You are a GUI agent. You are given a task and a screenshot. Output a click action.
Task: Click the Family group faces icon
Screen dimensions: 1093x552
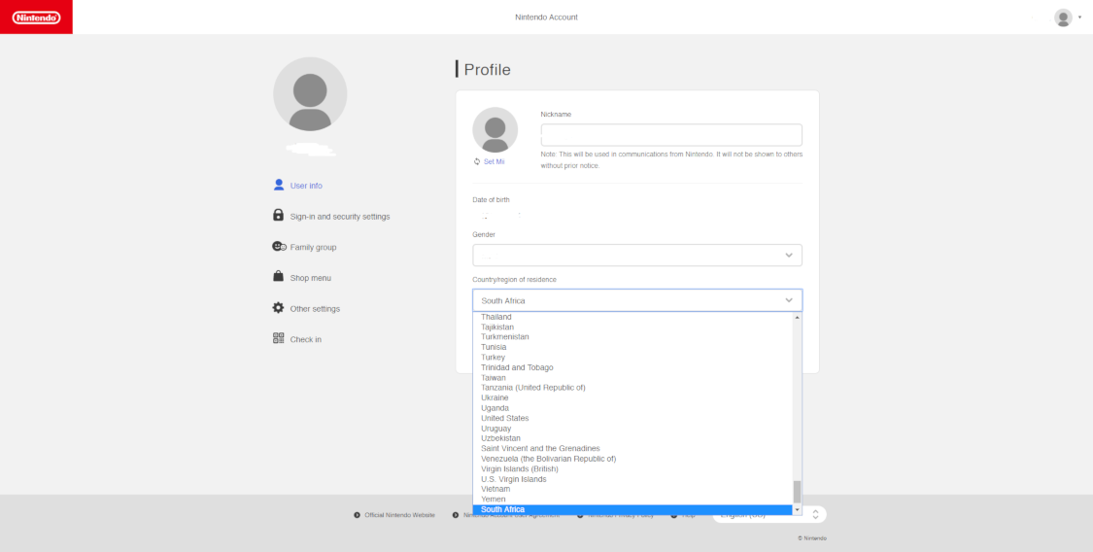pos(279,247)
